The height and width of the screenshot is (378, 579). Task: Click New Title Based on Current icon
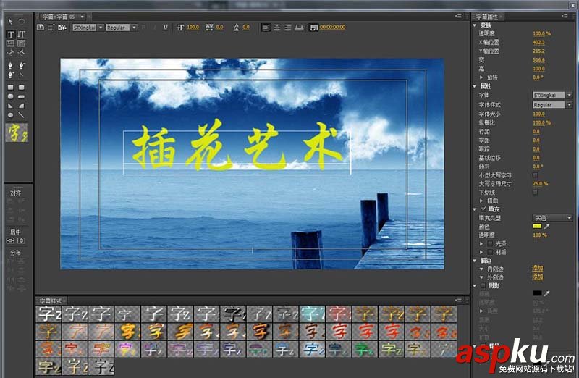pos(41,27)
